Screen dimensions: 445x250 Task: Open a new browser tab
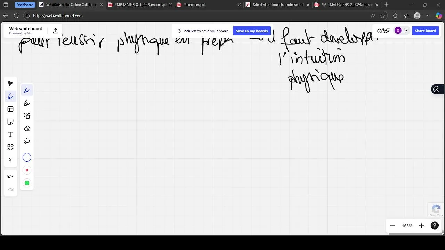(386, 5)
